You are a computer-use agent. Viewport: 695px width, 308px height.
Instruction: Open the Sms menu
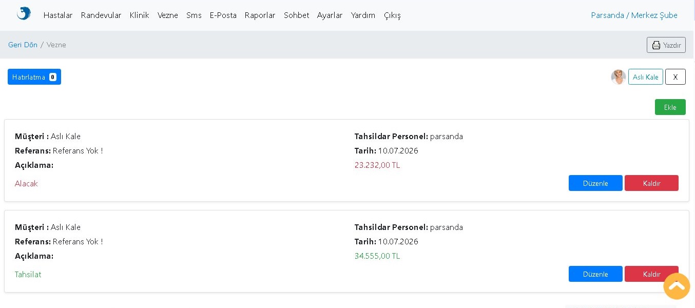[x=194, y=15]
